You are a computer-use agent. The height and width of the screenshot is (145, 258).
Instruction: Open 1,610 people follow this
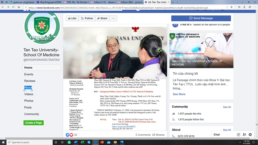[191, 120]
